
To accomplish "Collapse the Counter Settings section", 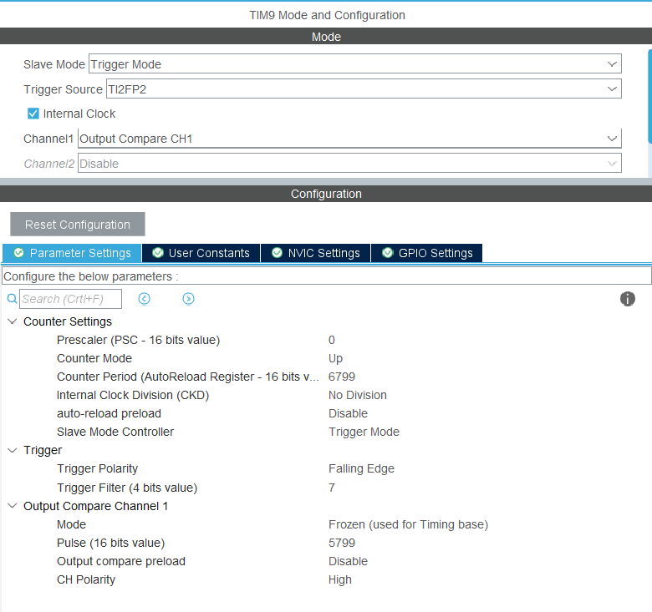I will 12,321.
